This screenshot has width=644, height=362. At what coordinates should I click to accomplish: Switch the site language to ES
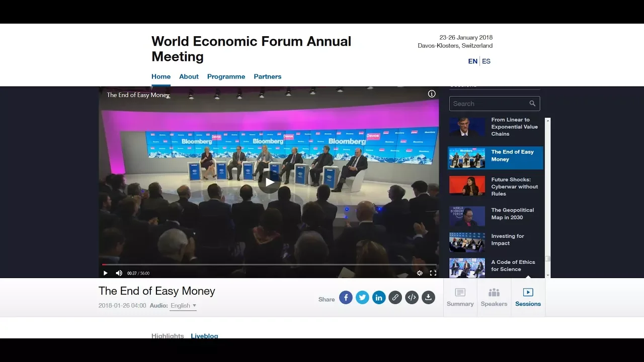486,61
